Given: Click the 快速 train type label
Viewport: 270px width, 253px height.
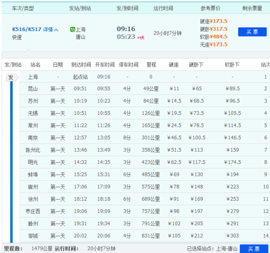Looking at the screenshot, I should click(x=17, y=37).
